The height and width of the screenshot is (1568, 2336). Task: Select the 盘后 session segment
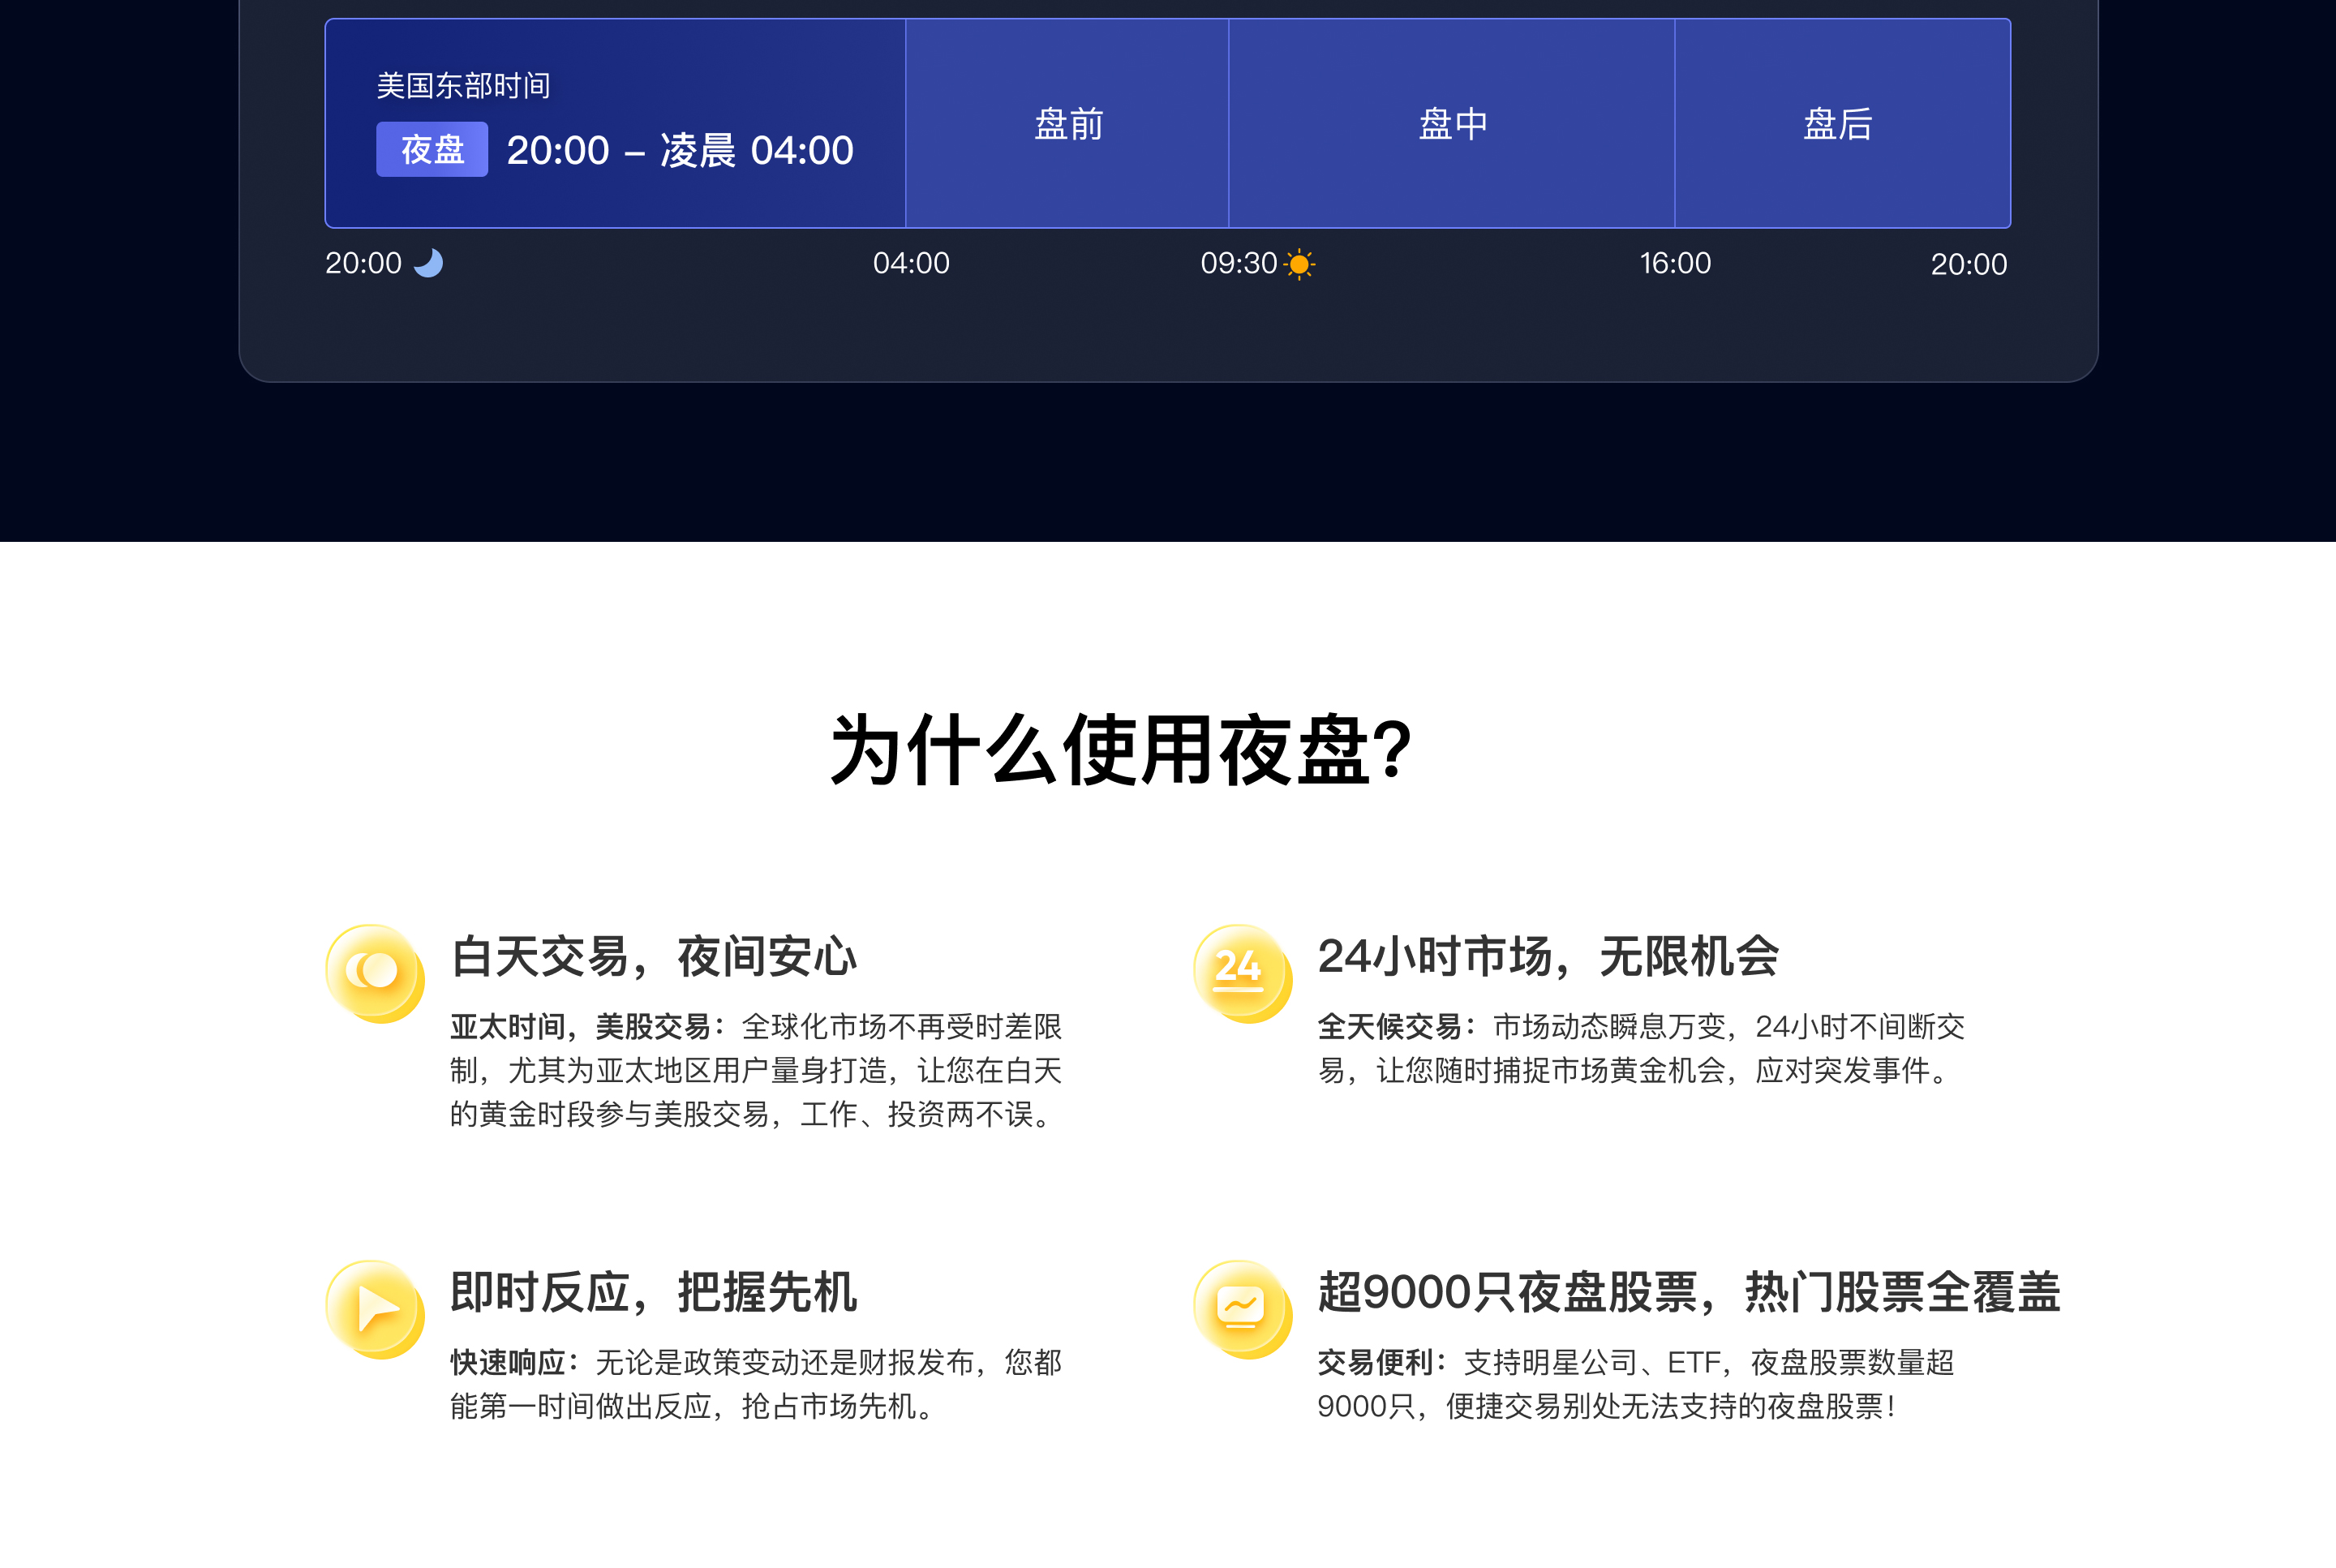[1842, 124]
